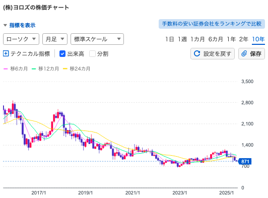Click the 2021/1 x-axis label
This screenshot has height=198, width=268.
[x=132, y=193]
